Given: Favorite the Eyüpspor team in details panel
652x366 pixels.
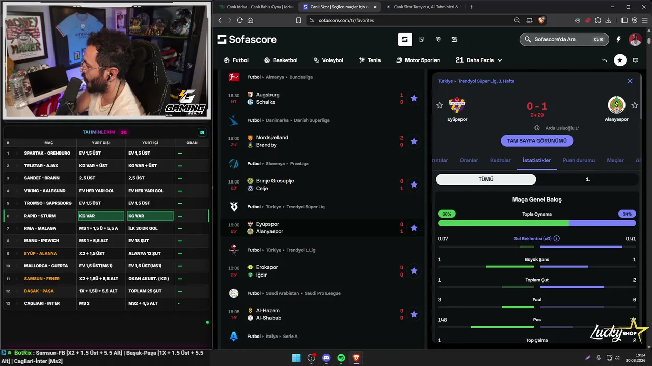Looking at the screenshot, I should (x=440, y=105).
